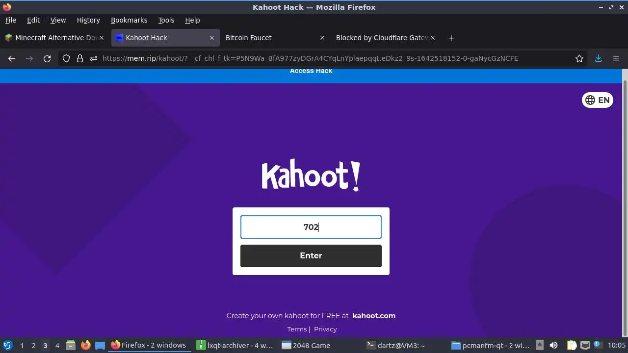Launch Firefox from quick launch icon
628x353 pixels.
tap(85, 345)
